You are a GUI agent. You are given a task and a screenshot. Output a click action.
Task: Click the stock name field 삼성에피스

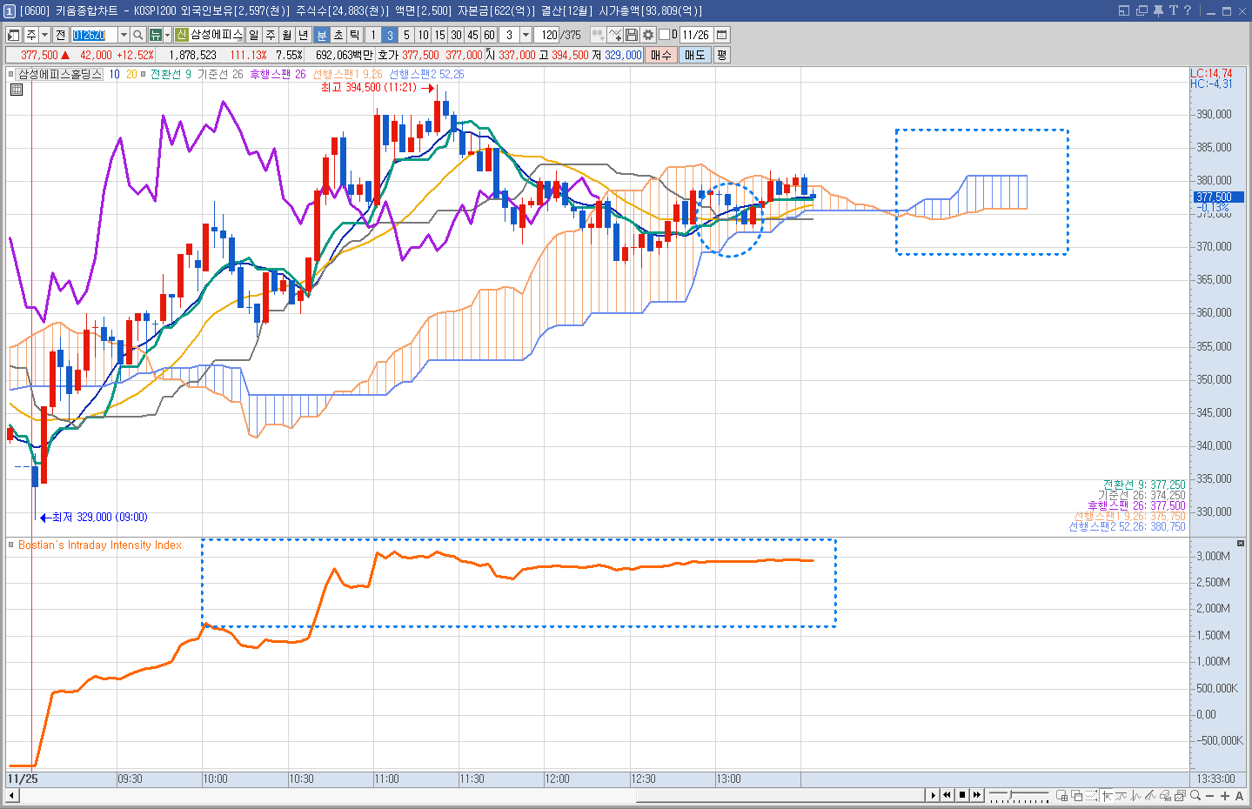point(216,35)
